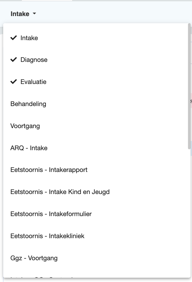Click the dropdown caret next to Intake label
192x282 pixels.
pyautogui.click(x=34, y=13)
